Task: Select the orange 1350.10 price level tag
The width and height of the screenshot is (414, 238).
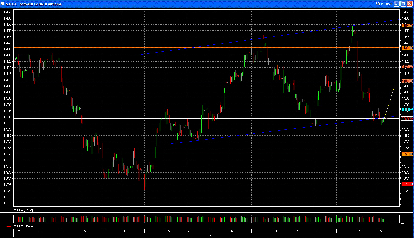Action: pyautogui.click(x=407, y=154)
